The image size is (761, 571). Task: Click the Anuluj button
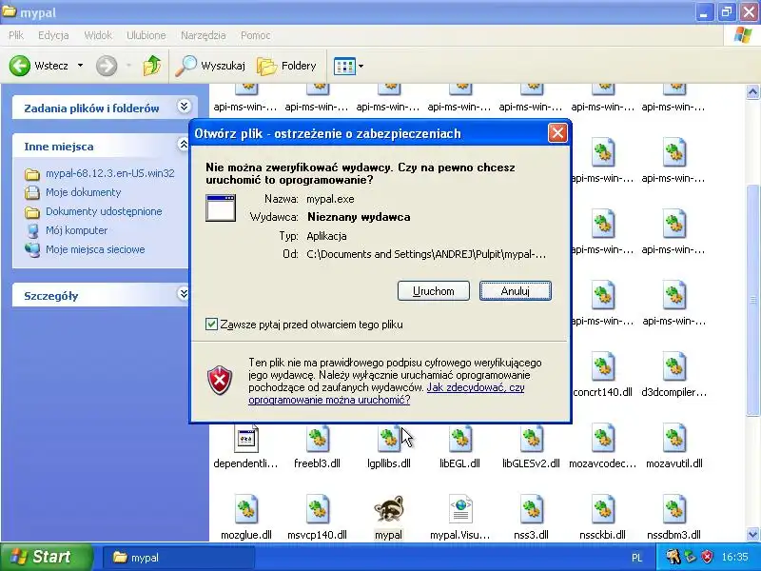click(x=516, y=291)
